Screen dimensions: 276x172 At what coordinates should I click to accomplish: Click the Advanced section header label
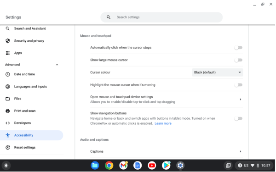[x=12, y=65]
